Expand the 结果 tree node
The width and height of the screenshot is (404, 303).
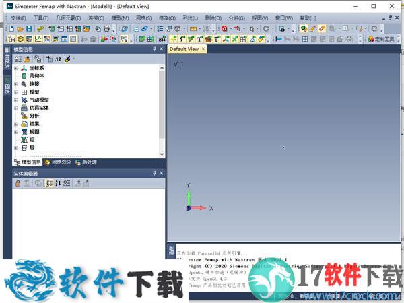tap(16, 124)
